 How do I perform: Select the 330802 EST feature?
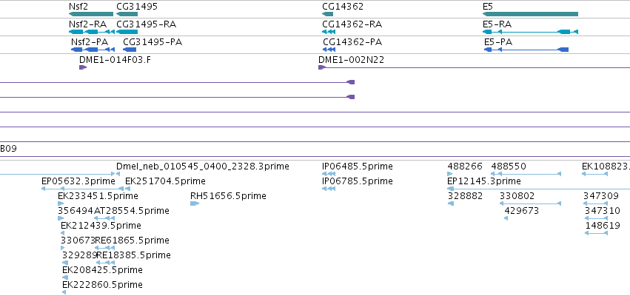click(x=530, y=203)
